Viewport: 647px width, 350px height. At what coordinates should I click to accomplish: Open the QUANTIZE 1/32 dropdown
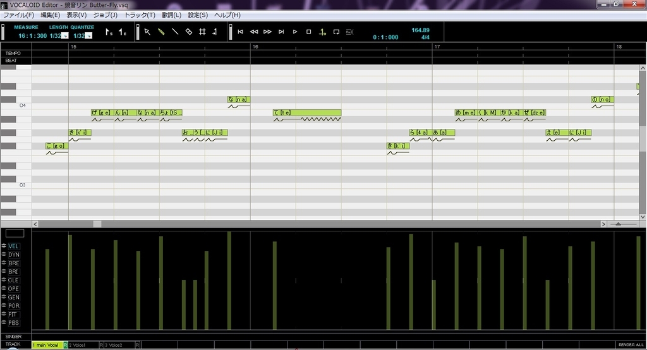(x=88, y=36)
